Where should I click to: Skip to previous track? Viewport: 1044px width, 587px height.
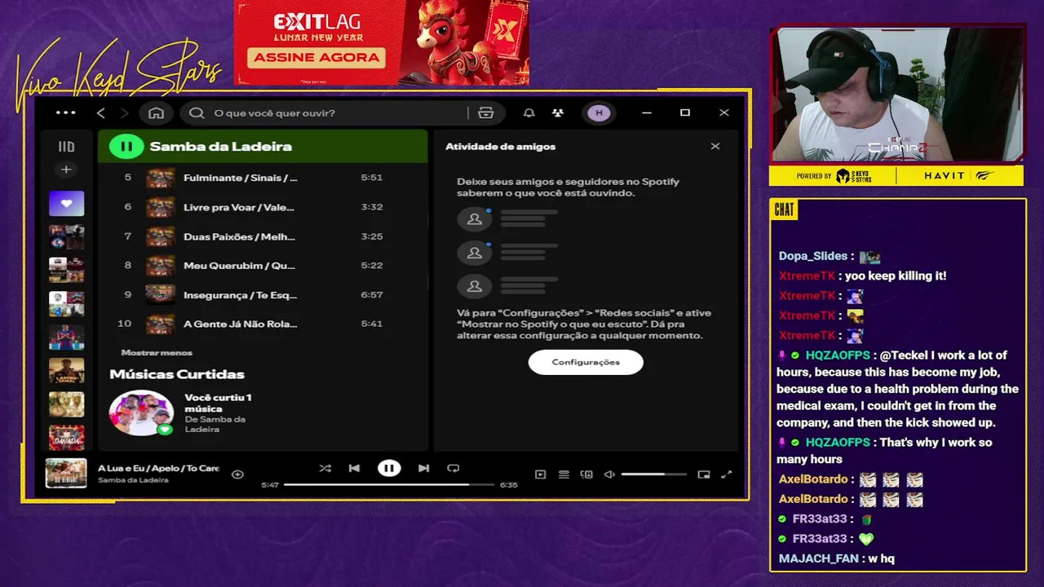coord(354,468)
